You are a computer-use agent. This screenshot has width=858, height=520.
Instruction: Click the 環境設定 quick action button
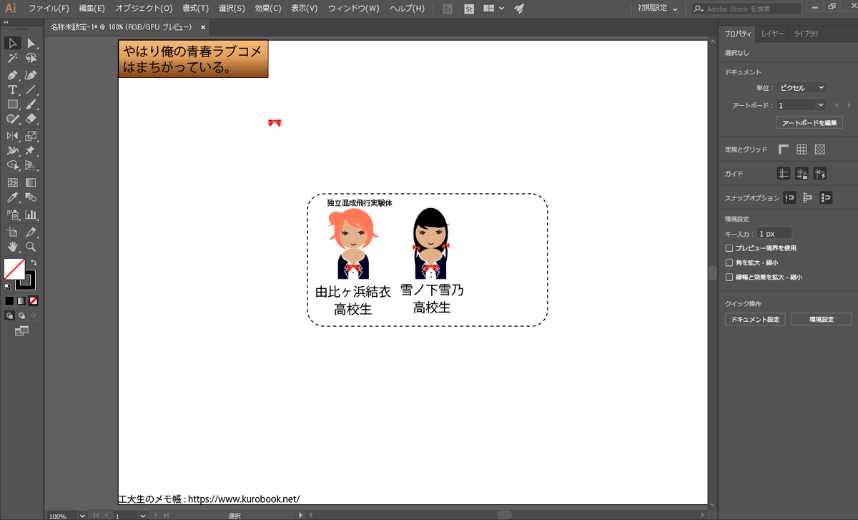[822, 319]
